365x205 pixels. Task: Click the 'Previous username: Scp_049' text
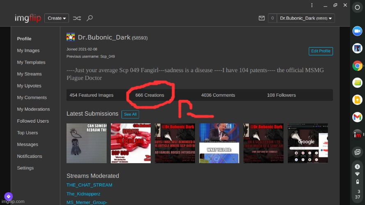pyautogui.click(x=91, y=57)
